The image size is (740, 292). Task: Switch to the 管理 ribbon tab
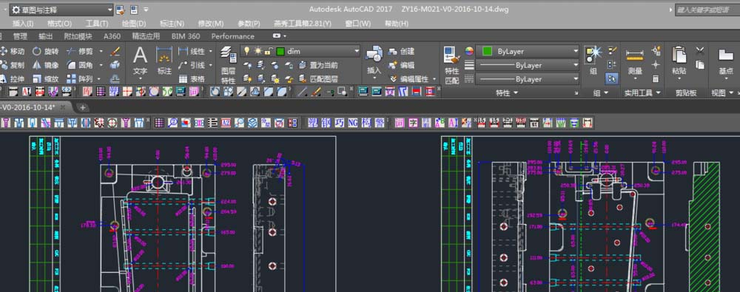tap(20, 36)
